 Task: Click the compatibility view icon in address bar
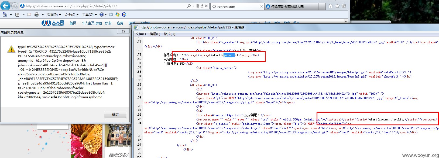[198, 6]
